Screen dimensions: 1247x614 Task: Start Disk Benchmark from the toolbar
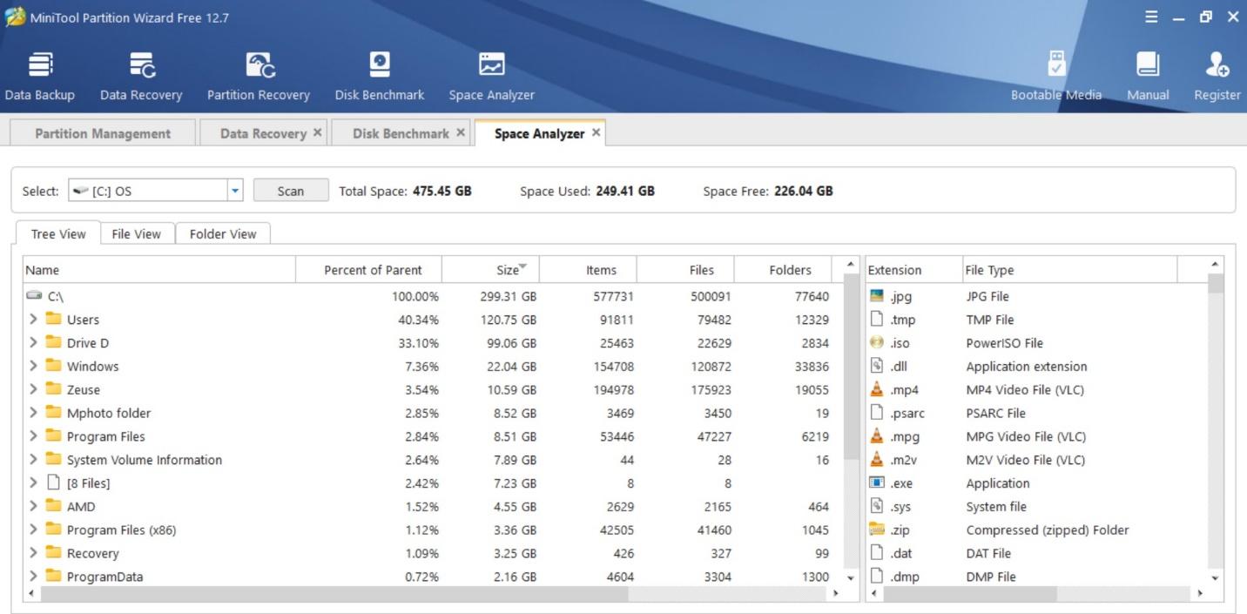[x=380, y=77]
